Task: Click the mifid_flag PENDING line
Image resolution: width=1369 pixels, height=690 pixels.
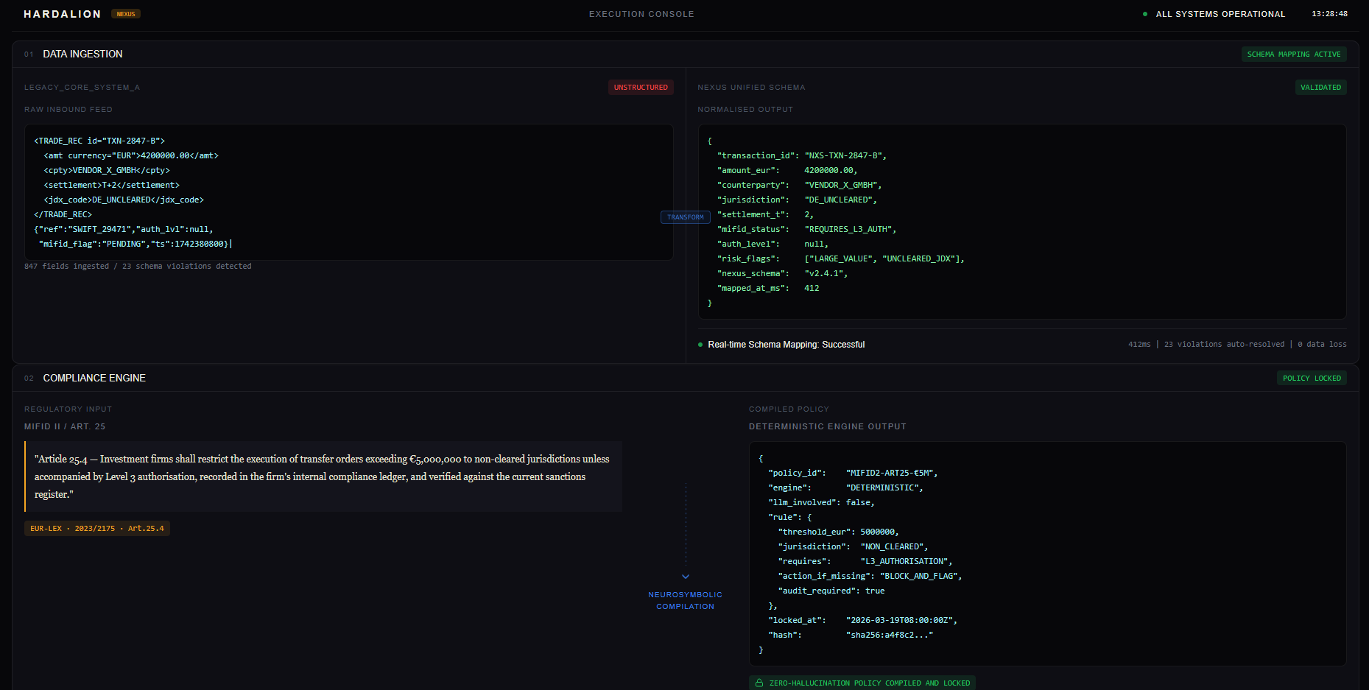Action: pos(136,244)
